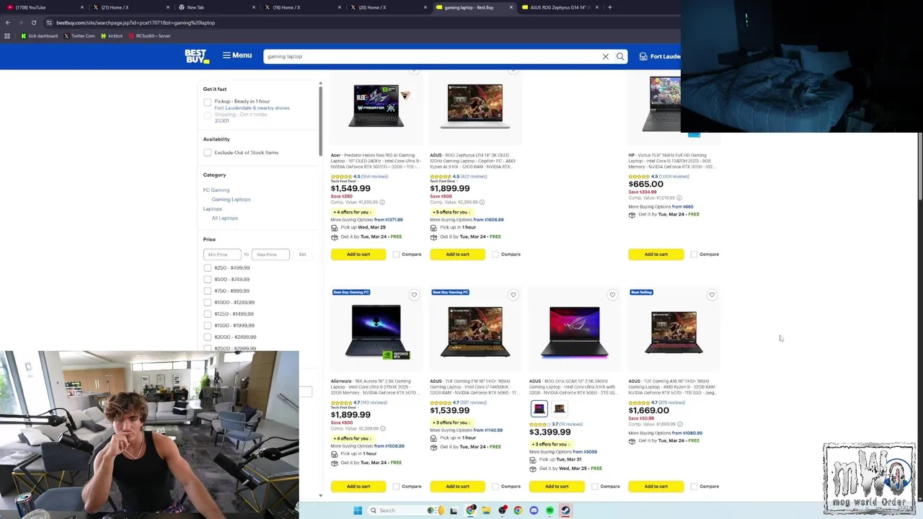Click the search magnifier icon in Best Buy

(620, 56)
